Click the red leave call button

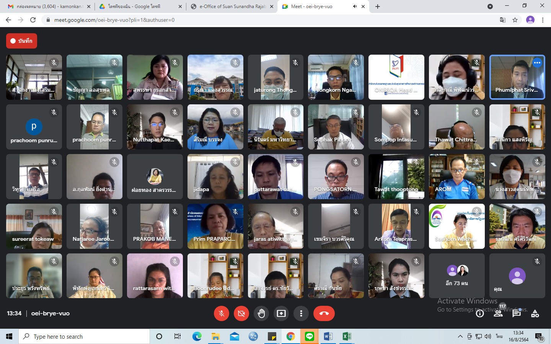click(324, 313)
